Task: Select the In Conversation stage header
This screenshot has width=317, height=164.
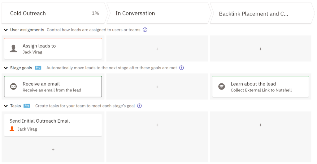Action: pyautogui.click(x=159, y=13)
